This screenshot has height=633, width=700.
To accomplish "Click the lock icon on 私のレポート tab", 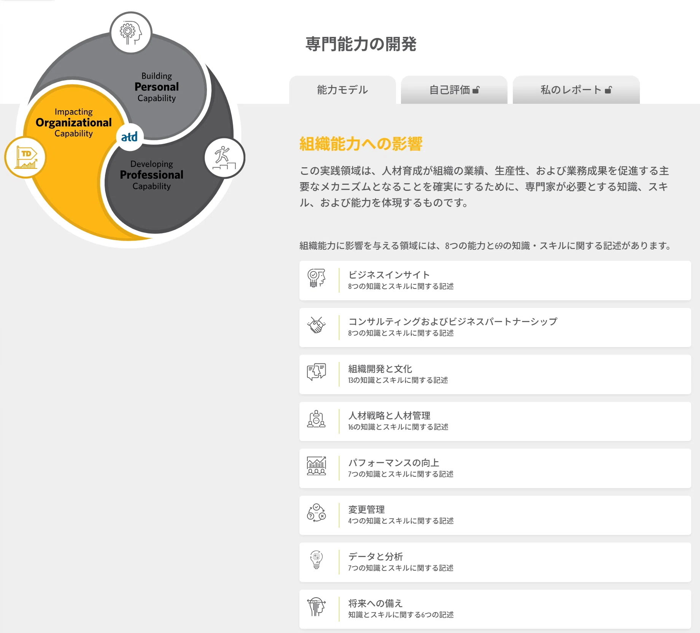I will (608, 90).
